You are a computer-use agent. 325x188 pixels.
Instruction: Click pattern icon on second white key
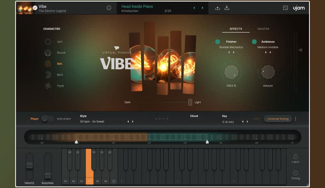pos(73,181)
